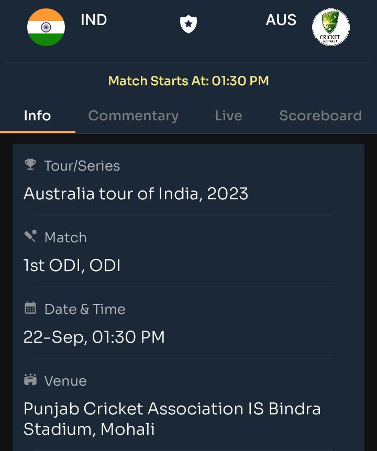377x451 pixels.
Task: Click the star shield badge icon
Action: tap(188, 24)
